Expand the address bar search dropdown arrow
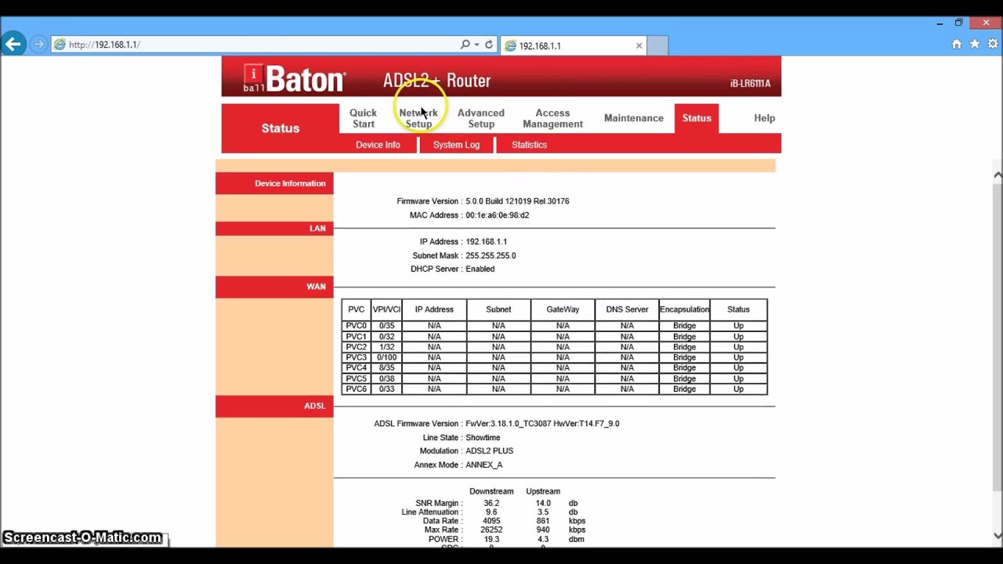Image resolution: width=1003 pixels, height=564 pixels. click(476, 45)
